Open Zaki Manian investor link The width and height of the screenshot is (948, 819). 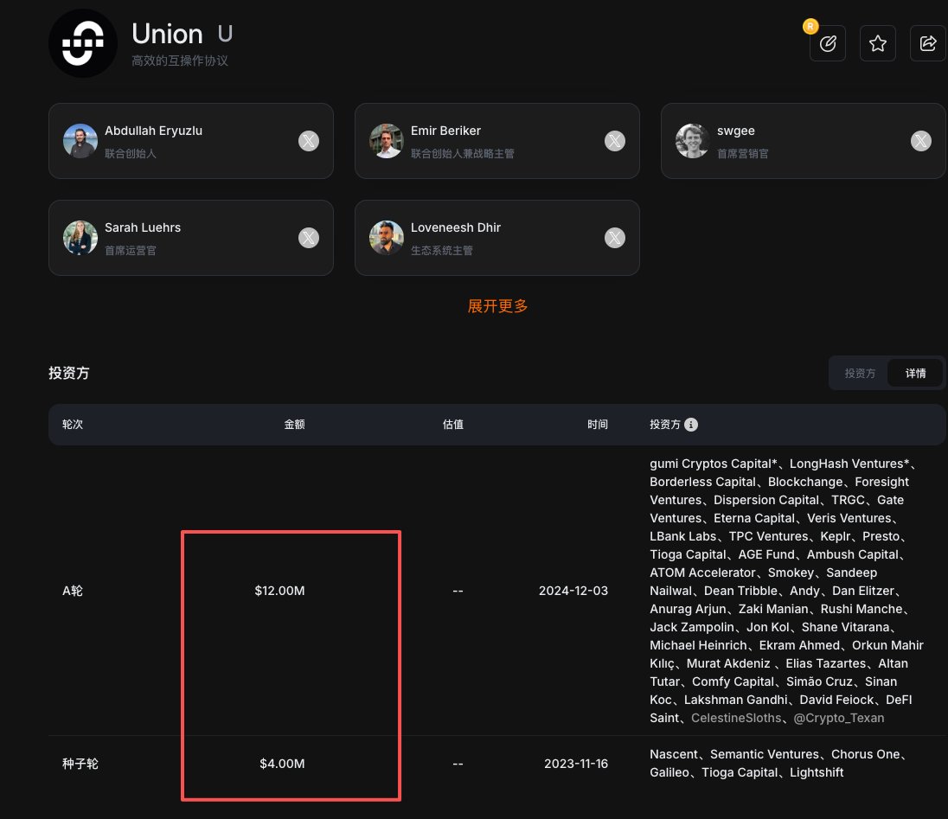tap(773, 609)
